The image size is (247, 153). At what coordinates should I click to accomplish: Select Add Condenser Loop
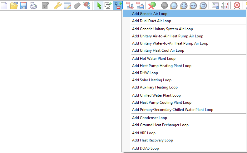[149, 118]
